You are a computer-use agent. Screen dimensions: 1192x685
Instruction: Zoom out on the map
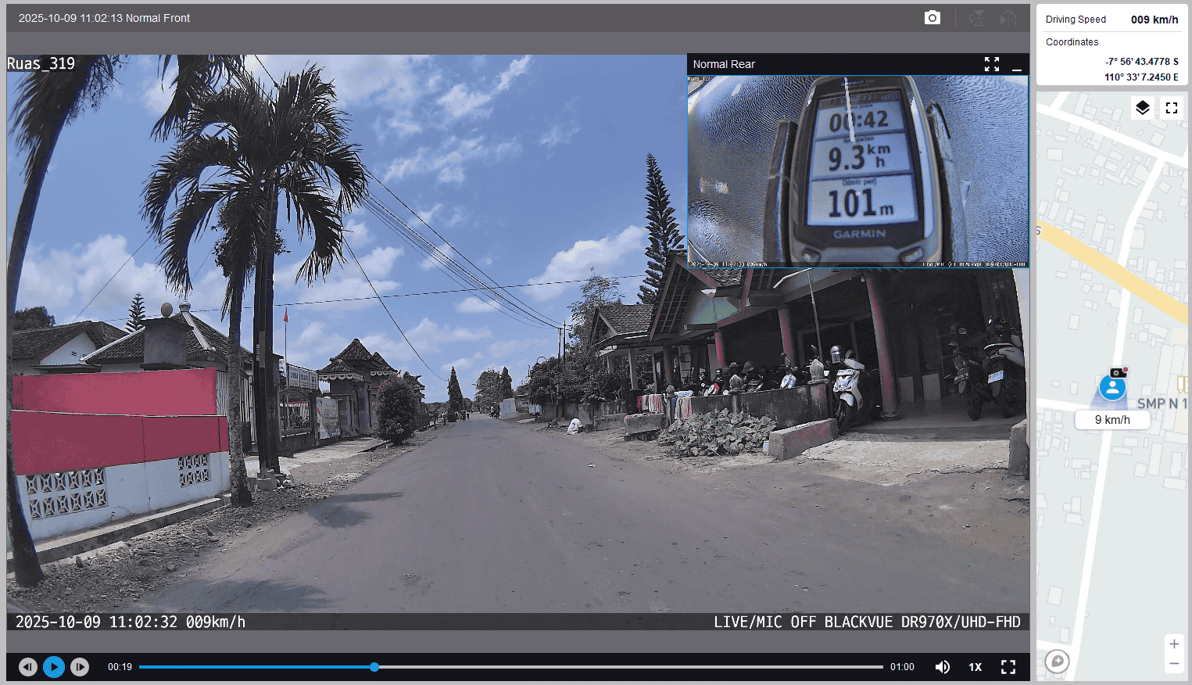coord(1173,664)
